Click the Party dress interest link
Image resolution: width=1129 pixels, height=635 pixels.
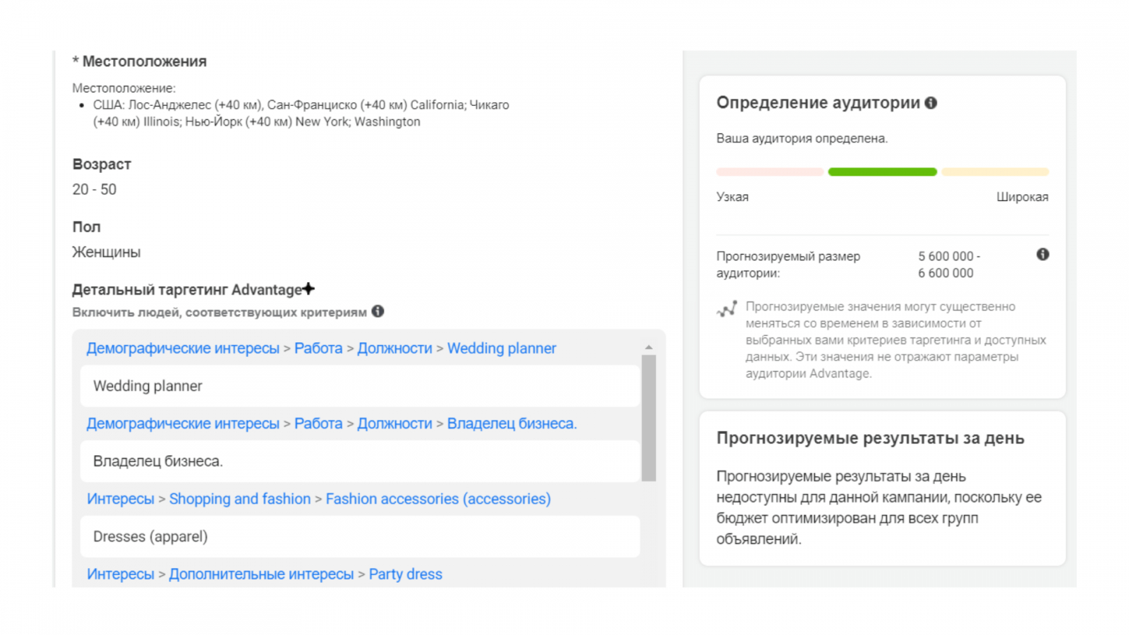point(405,574)
